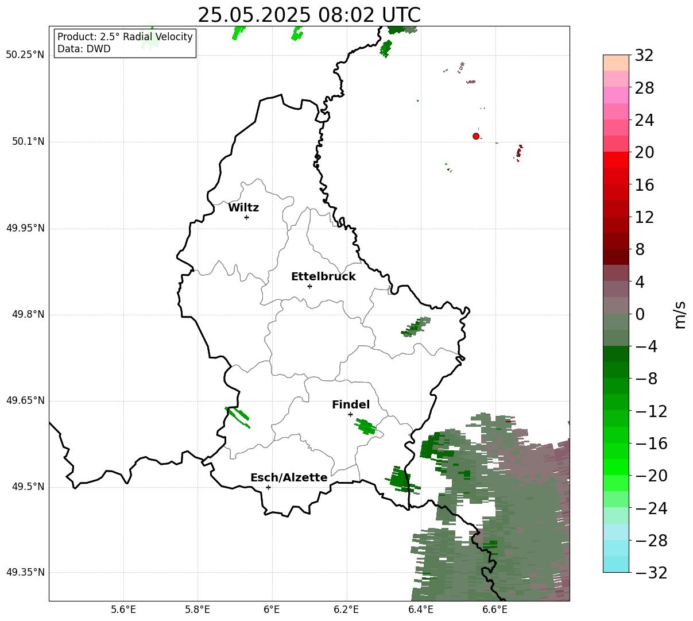Click the 5.6°E longitude tick label

[123, 610]
